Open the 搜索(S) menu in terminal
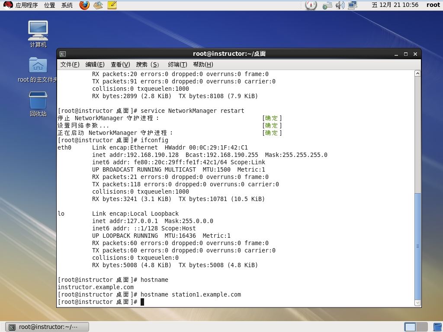The width and height of the screenshot is (443, 332). point(148,65)
